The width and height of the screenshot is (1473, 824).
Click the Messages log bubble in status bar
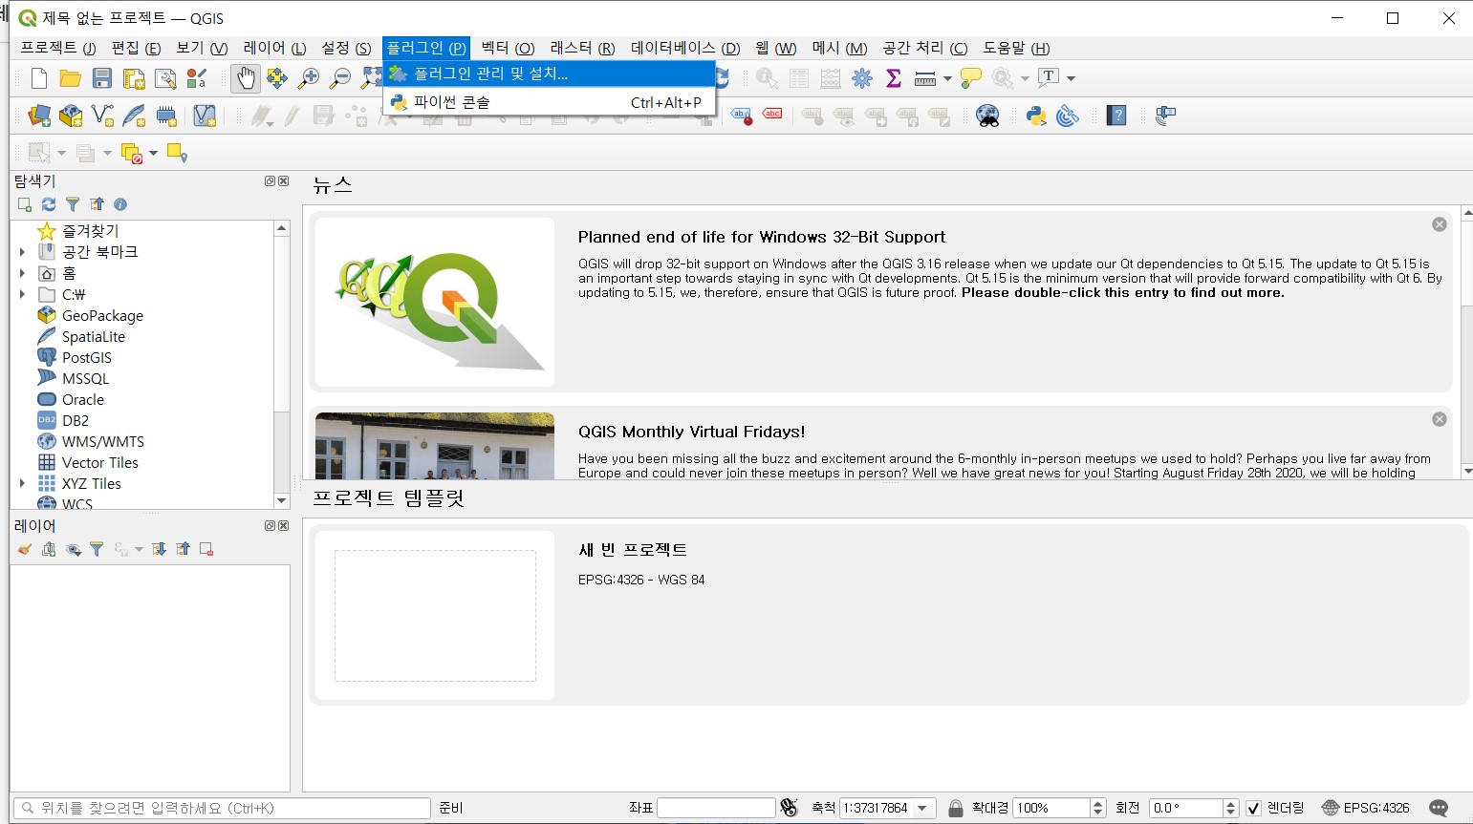(1439, 808)
